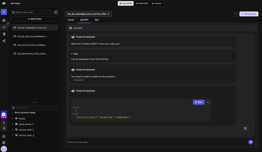Switch to the Visual tab
This screenshot has width=262, height=152.
pos(71,20)
